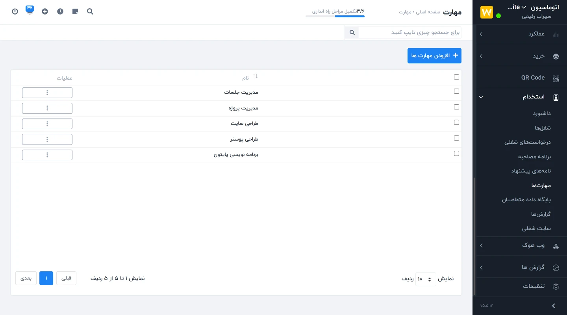Open the clock time-tracking icon

pos(60,11)
